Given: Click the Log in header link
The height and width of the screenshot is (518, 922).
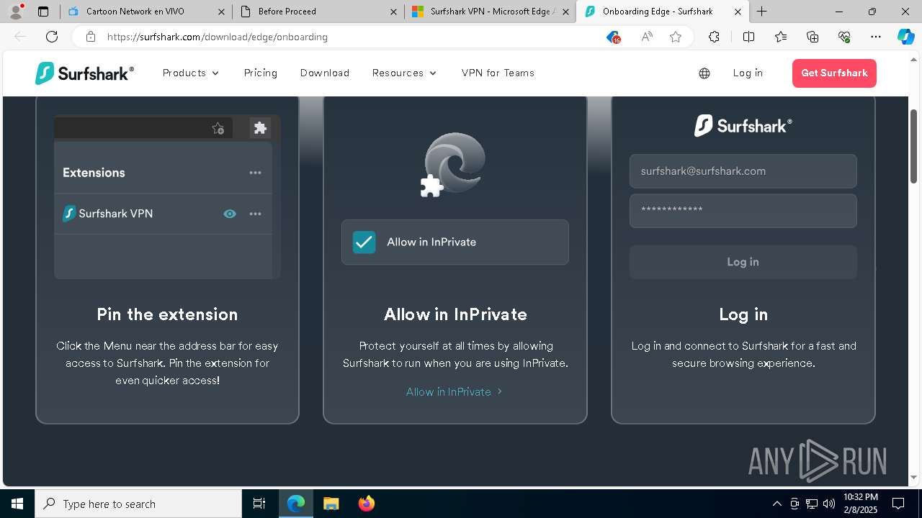Looking at the screenshot, I should [x=748, y=73].
